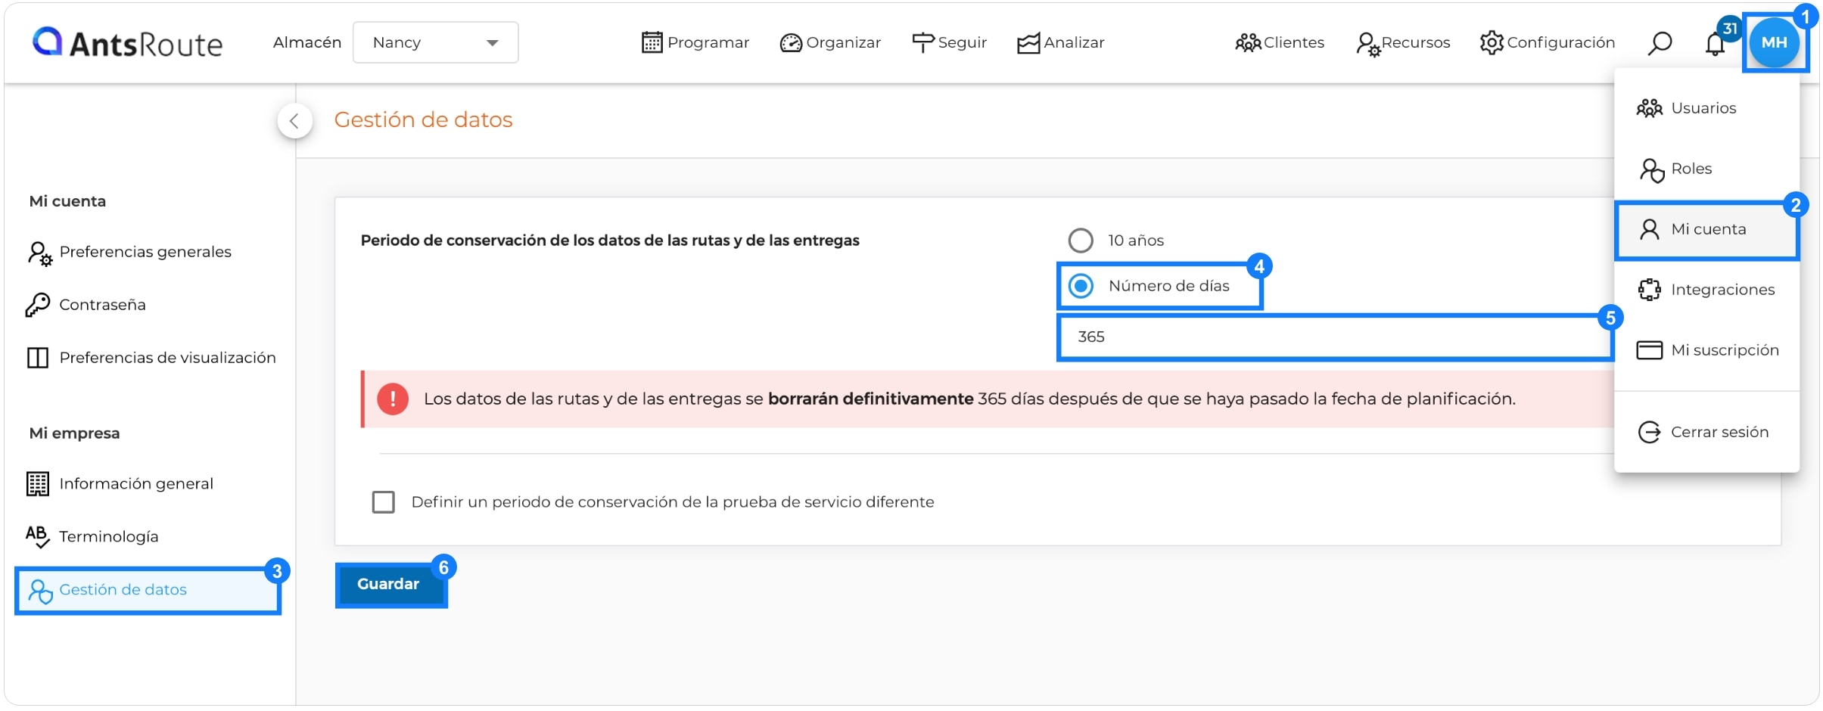Open Preferencias generales in sidebar
The image size is (1823, 711).
(x=148, y=252)
